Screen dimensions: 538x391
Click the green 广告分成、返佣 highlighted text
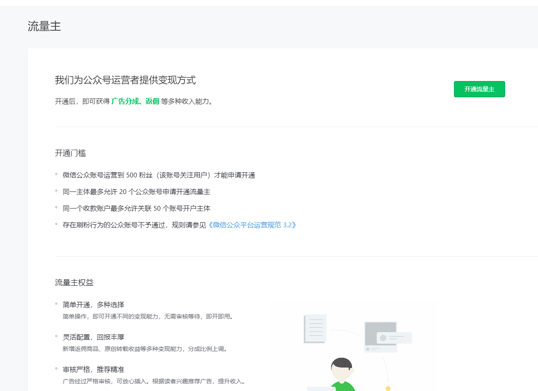click(135, 101)
